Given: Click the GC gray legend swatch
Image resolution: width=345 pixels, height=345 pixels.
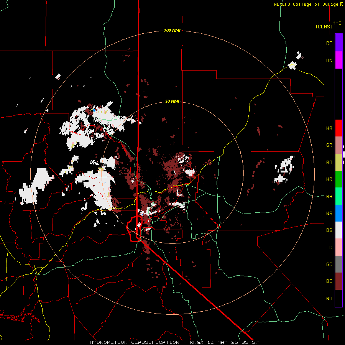Looking at the screenshot, I should point(338,264).
